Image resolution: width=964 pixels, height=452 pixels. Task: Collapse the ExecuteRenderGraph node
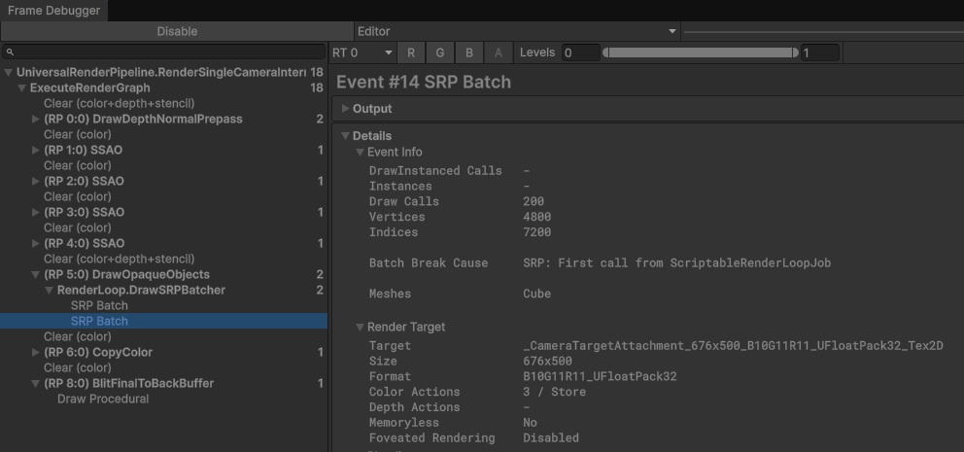22,87
